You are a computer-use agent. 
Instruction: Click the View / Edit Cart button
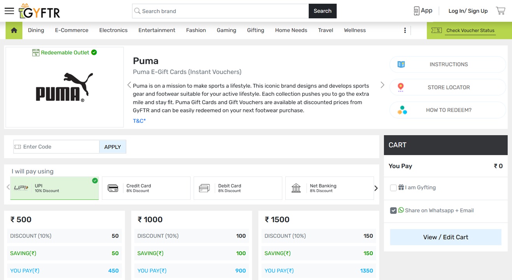click(446, 237)
